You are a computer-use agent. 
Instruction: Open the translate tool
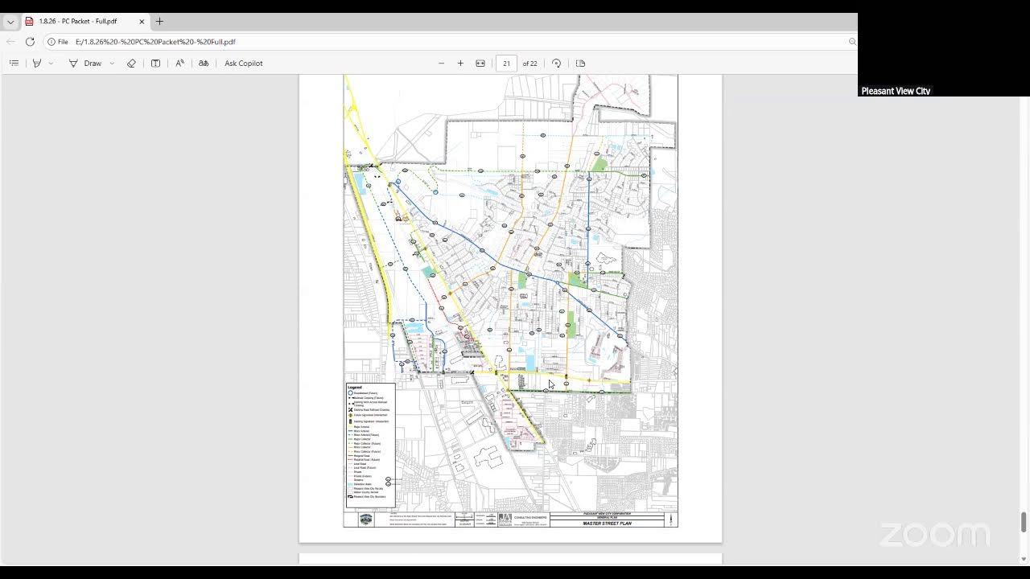coord(204,64)
